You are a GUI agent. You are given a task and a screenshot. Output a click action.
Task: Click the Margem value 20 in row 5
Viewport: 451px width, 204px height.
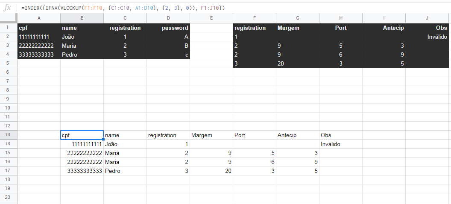[x=298, y=63]
